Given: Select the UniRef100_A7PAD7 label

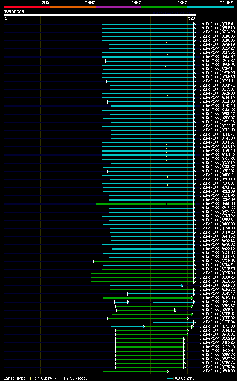Looking at the screenshot, I should click(x=217, y=118).
